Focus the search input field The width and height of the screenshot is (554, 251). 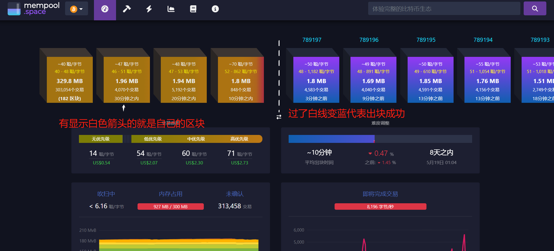click(x=444, y=9)
